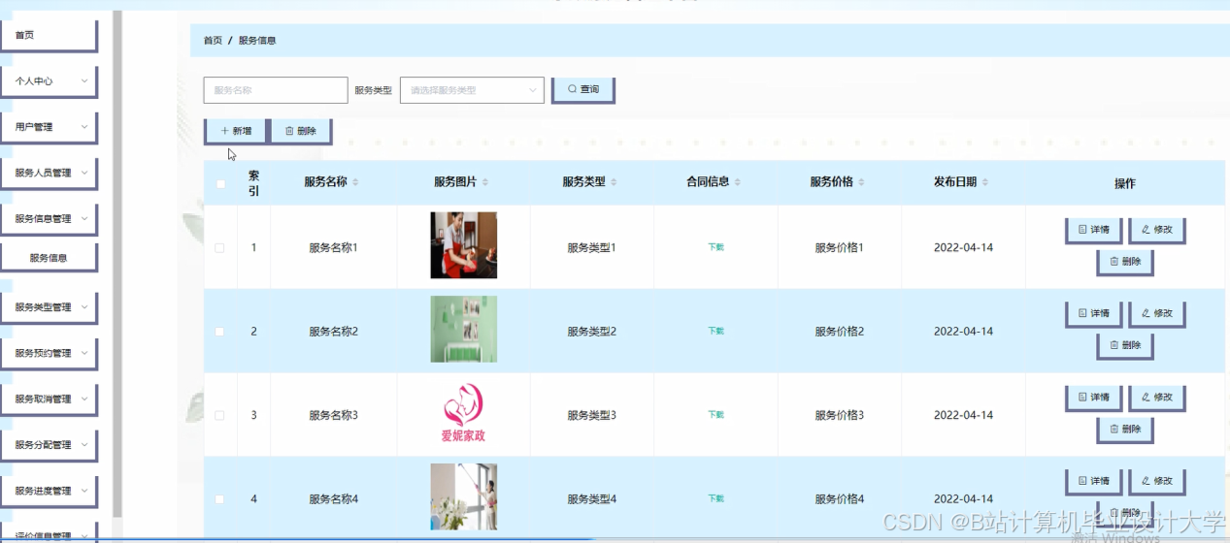This screenshot has width=1230, height=543.
Task: Expand the 服务预约管理 sidebar menu
Action: (x=49, y=354)
